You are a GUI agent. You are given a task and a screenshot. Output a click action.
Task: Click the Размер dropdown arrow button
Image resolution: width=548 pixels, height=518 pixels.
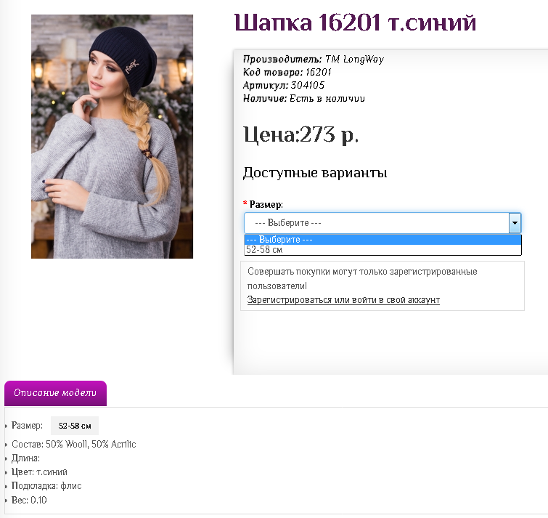click(x=515, y=223)
